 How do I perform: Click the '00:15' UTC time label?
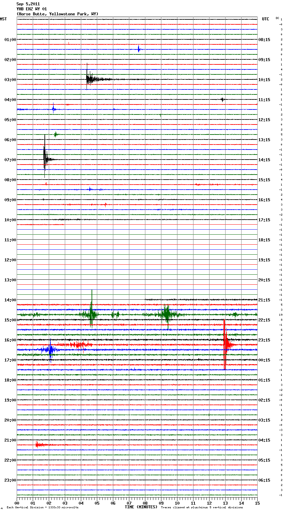264,360
